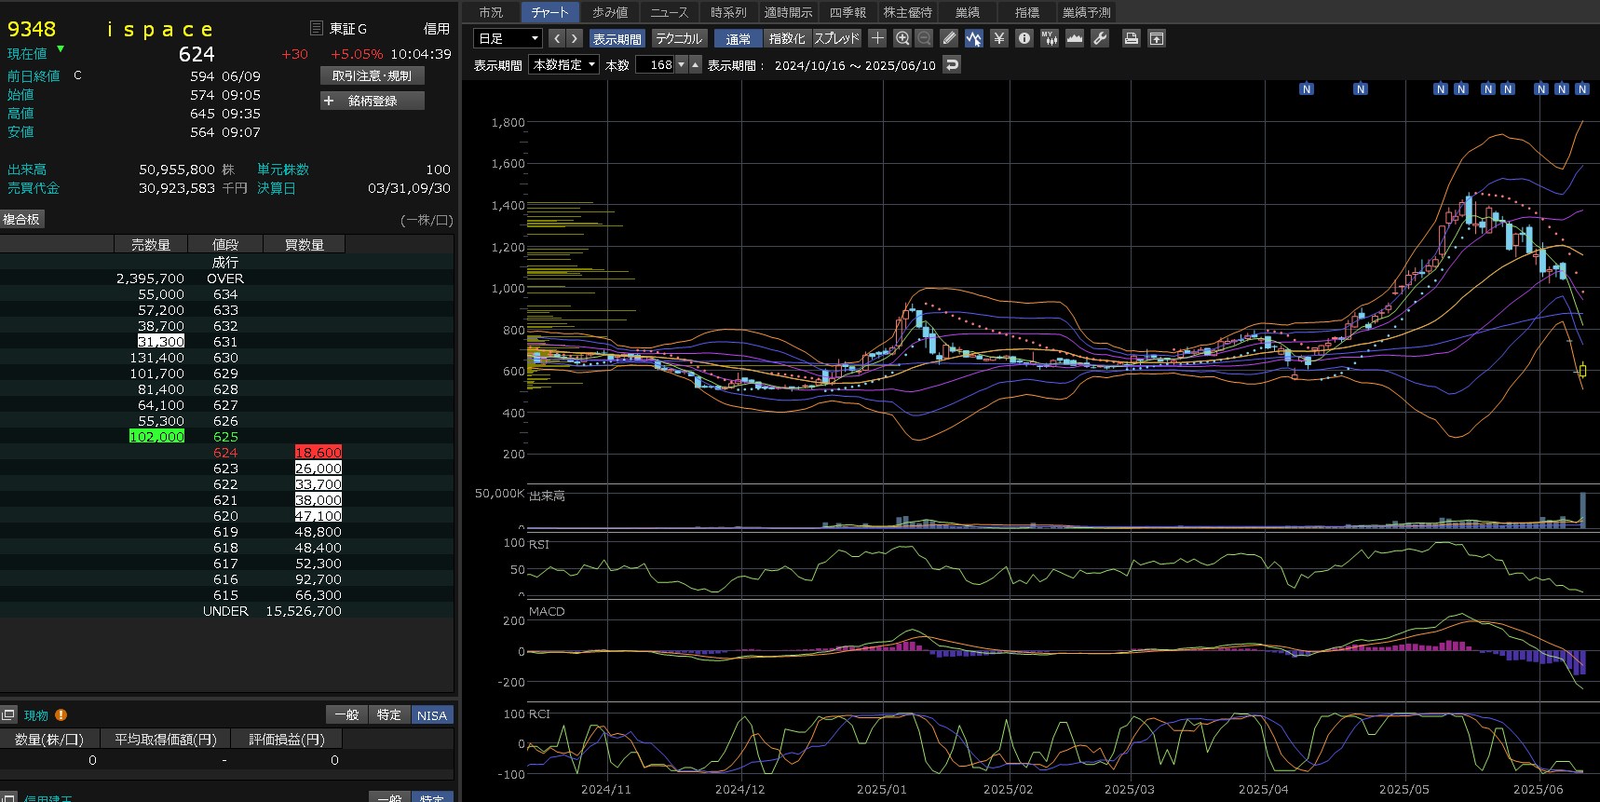This screenshot has width=1600, height=802.
Task: Go to the next chart period arrow
Action: coord(575,38)
